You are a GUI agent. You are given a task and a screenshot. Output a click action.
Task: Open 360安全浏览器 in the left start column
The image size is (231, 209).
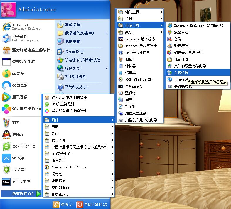[21, 146]
